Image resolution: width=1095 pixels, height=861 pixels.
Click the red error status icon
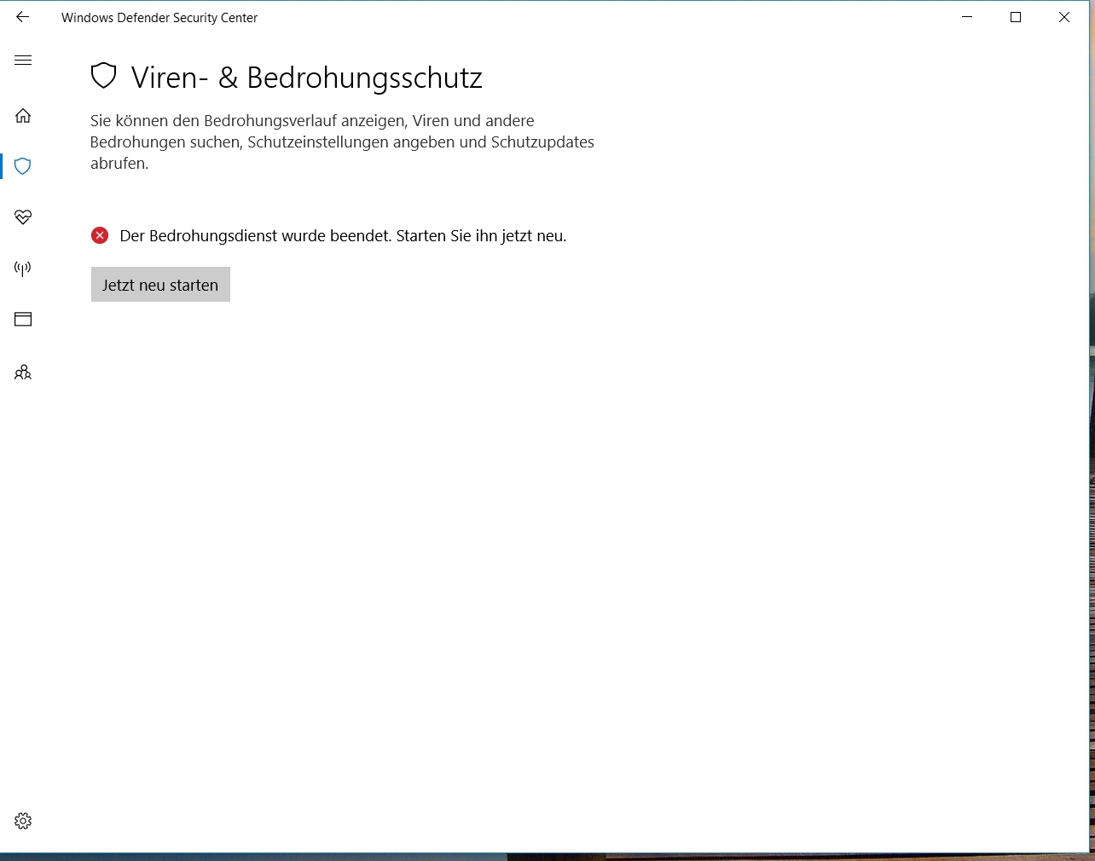point(100,235)
